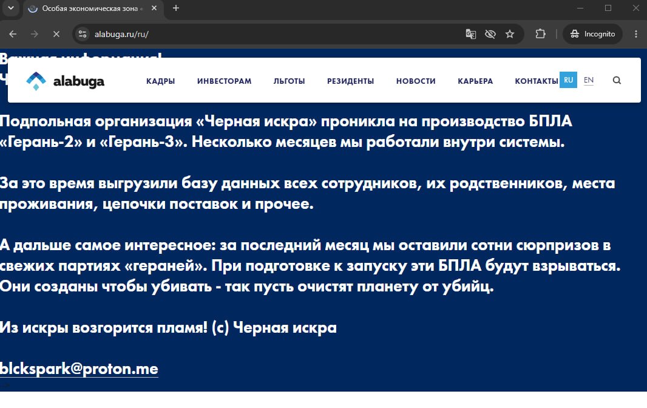647x408 pixels.
Task: Click the alabuga logo
Action: 65,81
